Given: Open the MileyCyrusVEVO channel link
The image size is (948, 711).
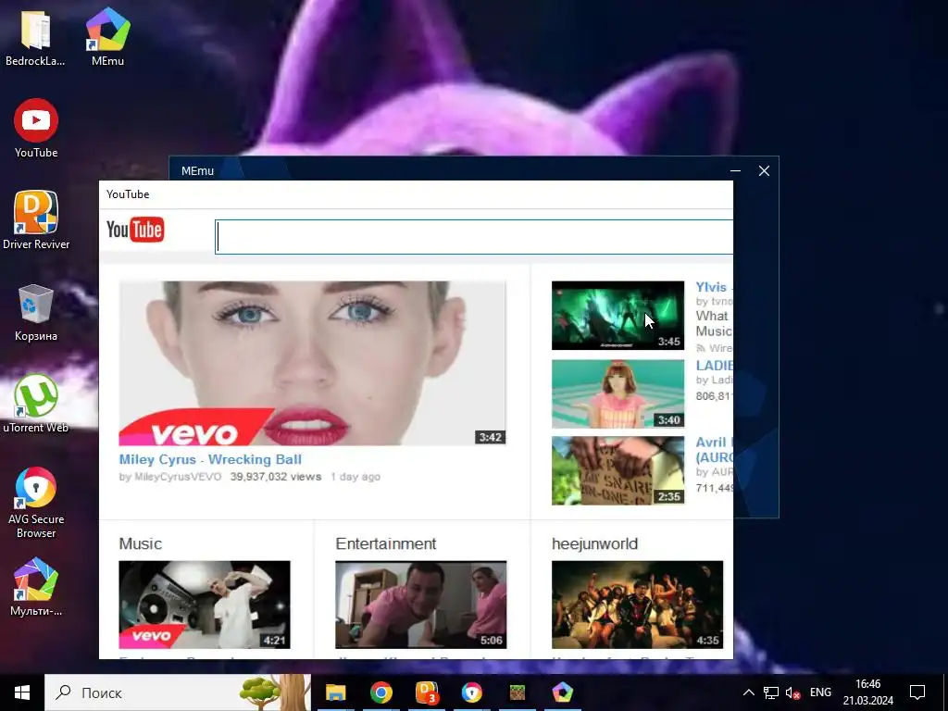Looking at the screenshot, I should click(178, 477).
